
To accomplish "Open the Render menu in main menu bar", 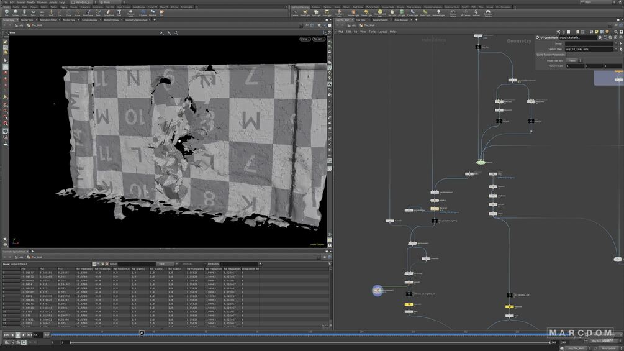I will [x=20, y=2].
